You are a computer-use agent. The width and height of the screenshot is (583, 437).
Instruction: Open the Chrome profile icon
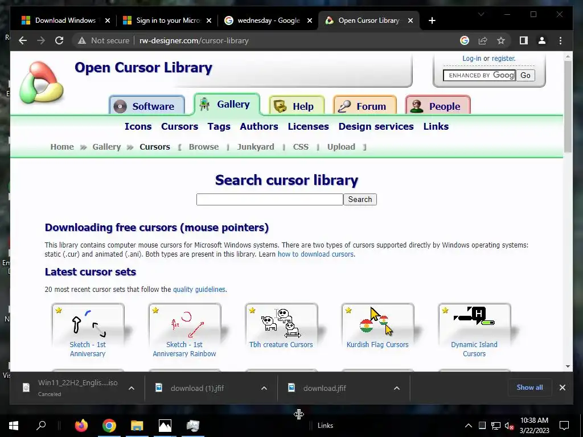(542, 40)
